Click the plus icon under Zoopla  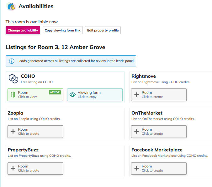pyautogui.click(x=13, y=132)
